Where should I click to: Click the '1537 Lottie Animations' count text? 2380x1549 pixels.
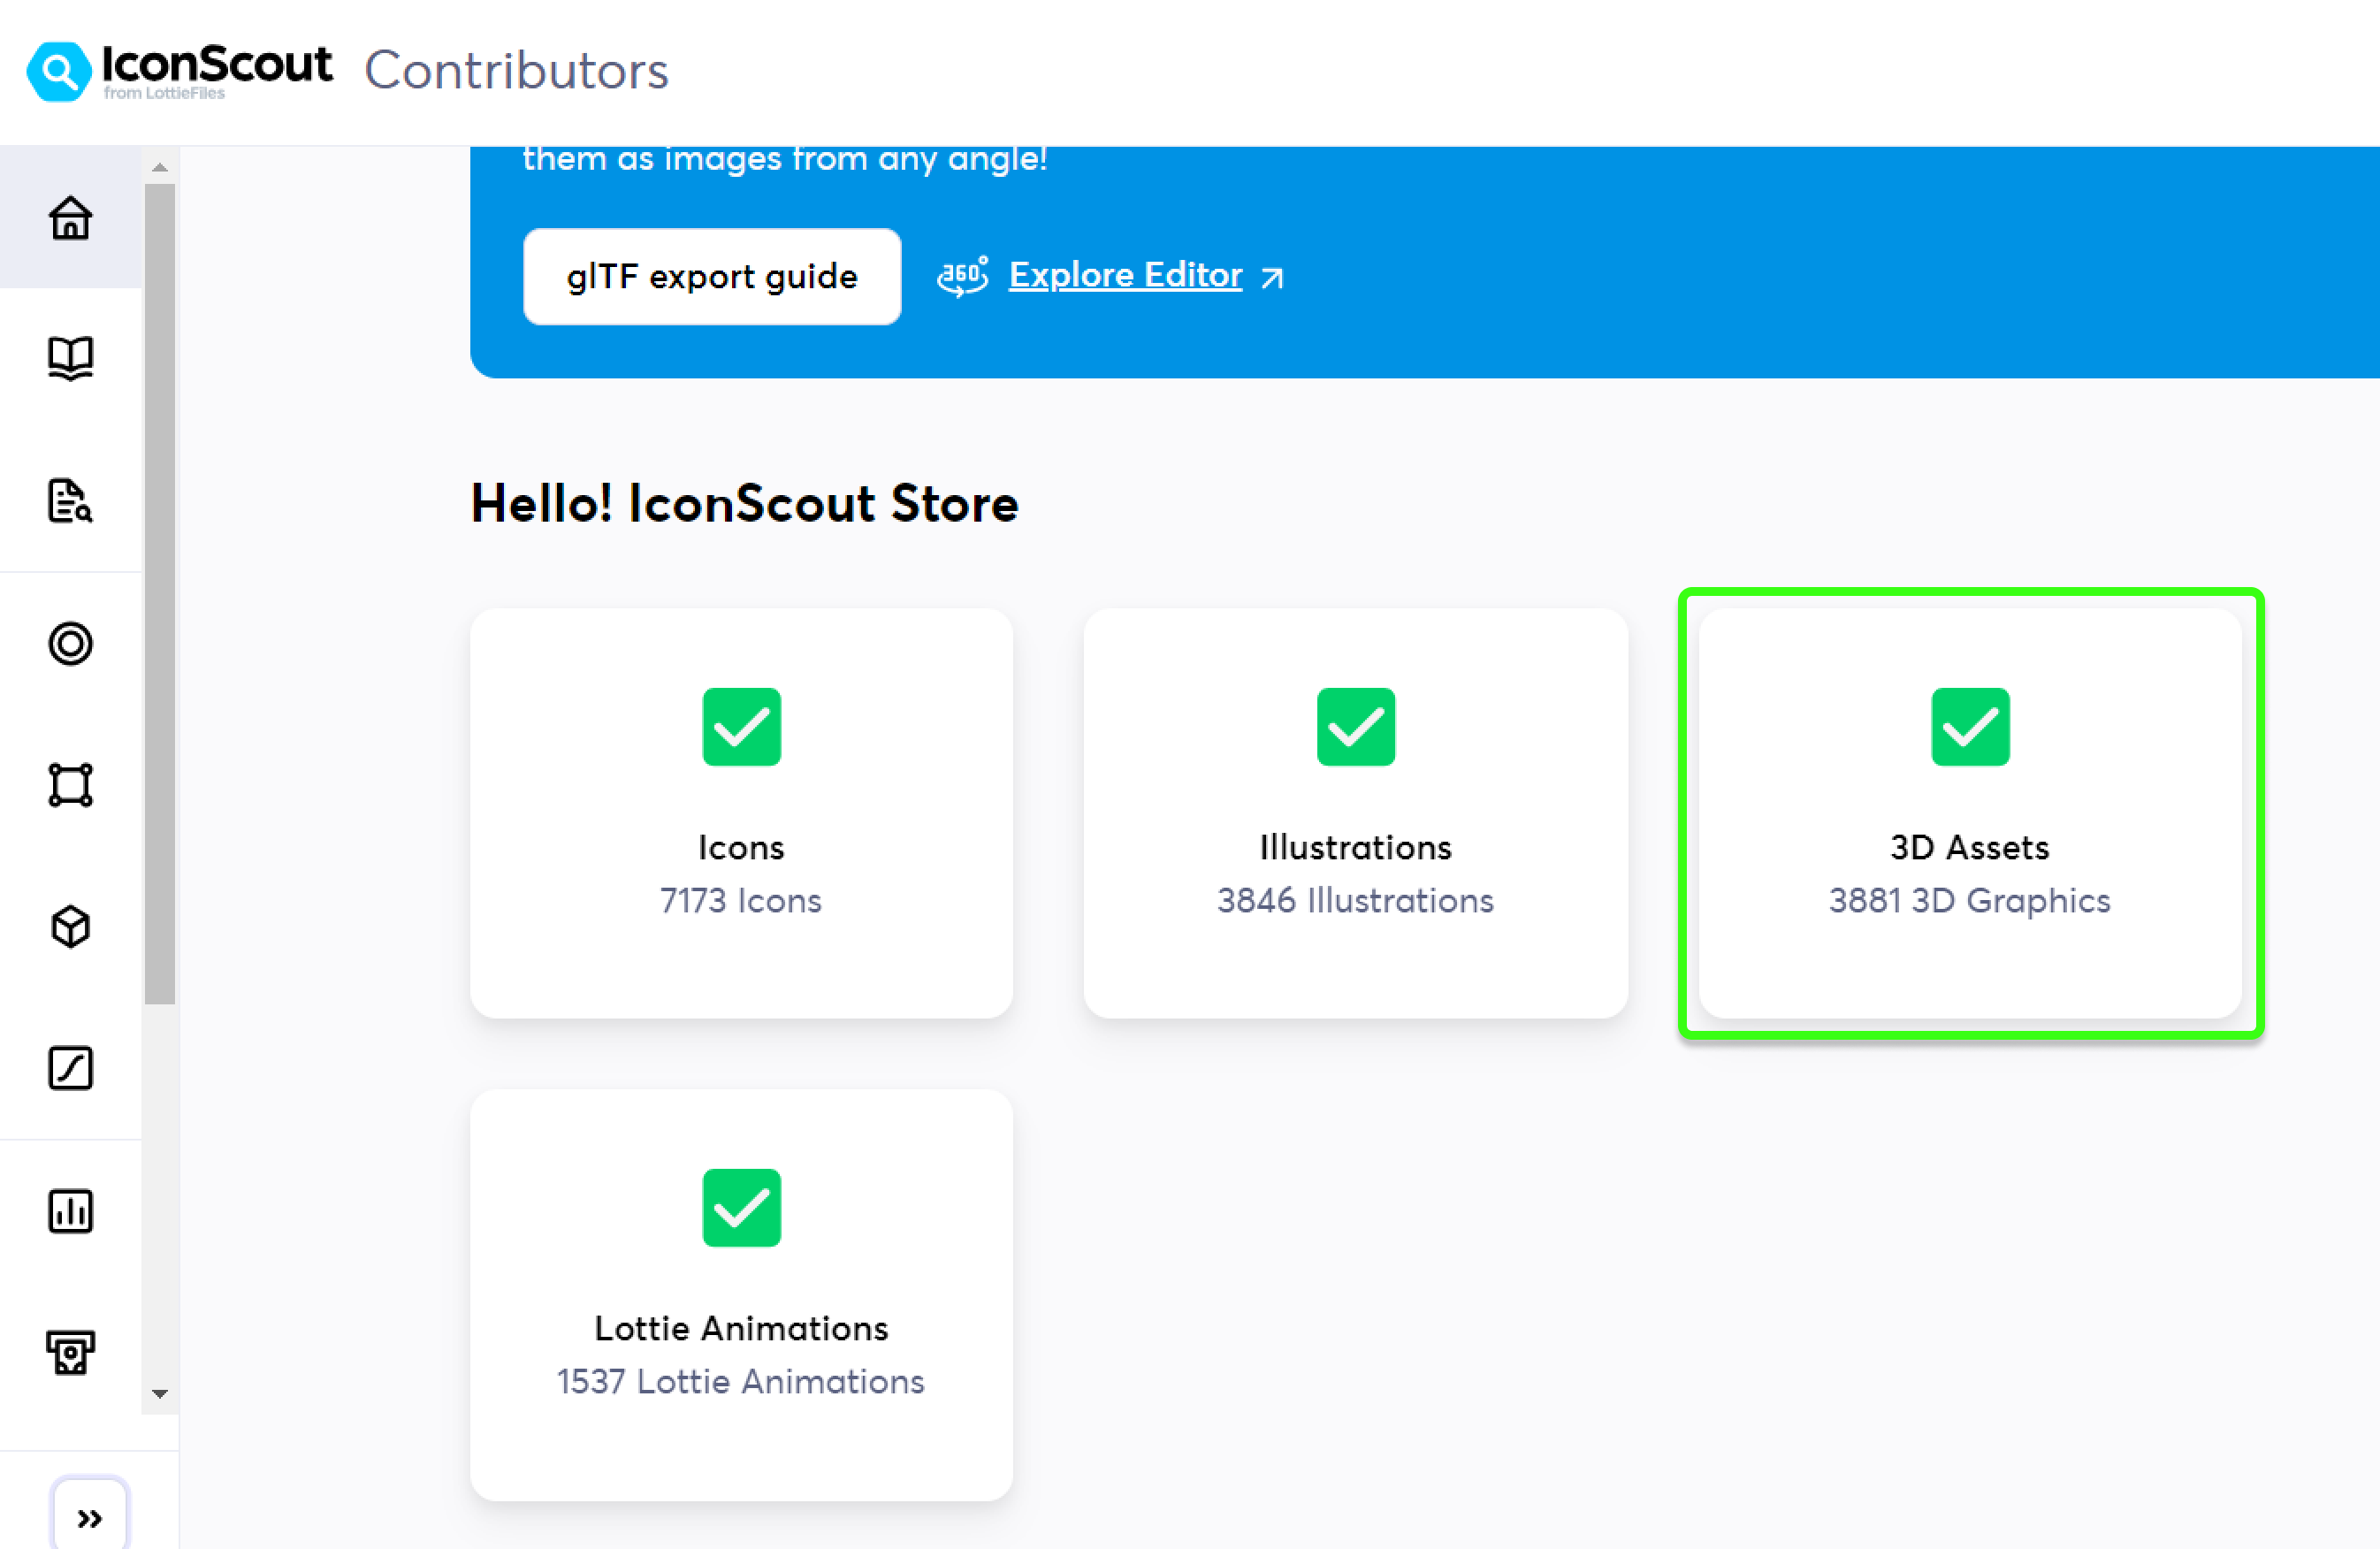(x=741, y=1382)
